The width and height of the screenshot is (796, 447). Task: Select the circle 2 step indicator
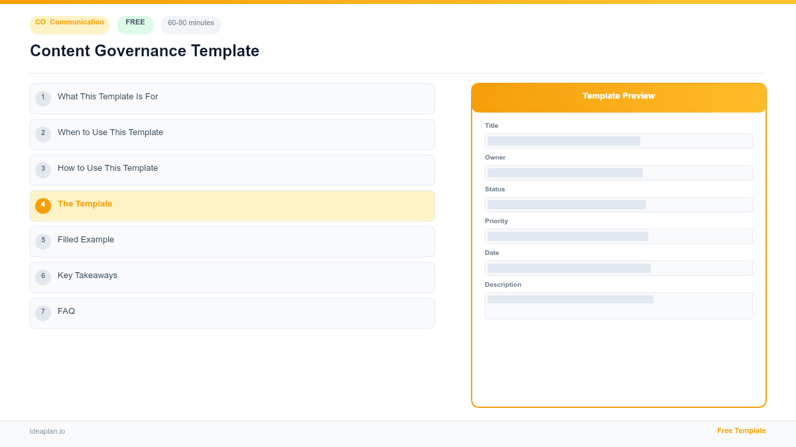(x=43, y=134)
